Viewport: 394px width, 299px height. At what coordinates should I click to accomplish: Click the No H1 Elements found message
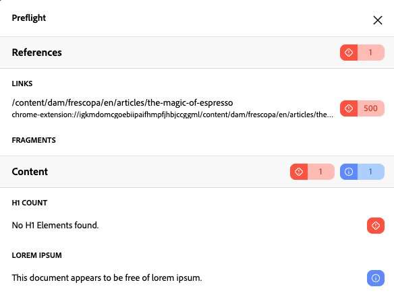(55, 225)
